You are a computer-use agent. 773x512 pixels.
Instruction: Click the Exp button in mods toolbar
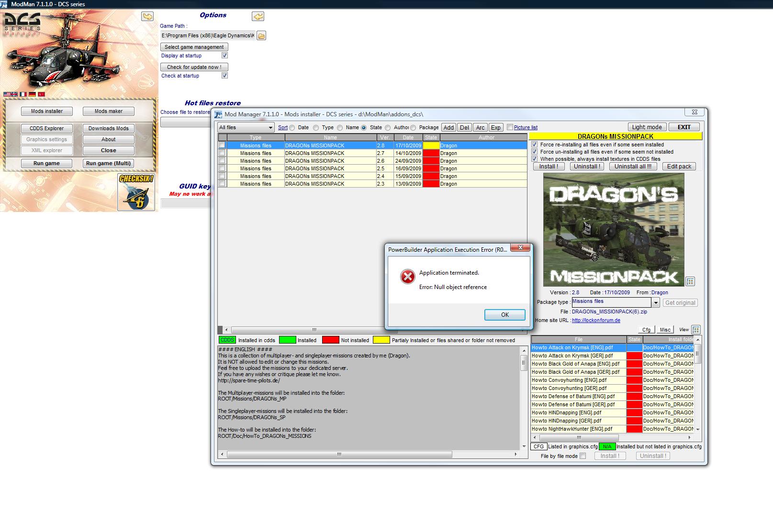click(x=496, y=127)
